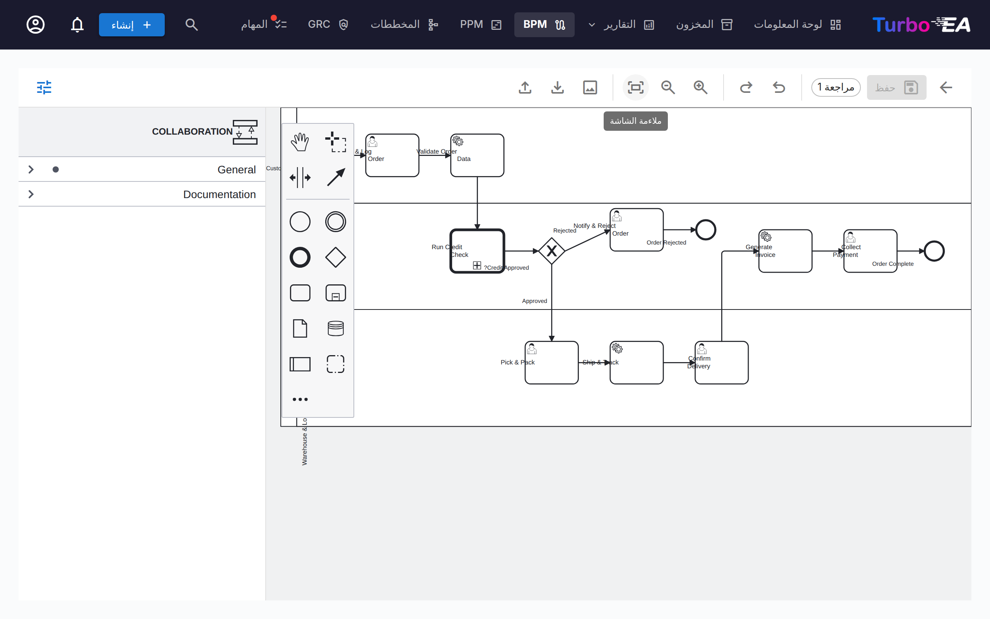The image size is (990, 619).
Task: Create a group dashed box from palette
Action: pyautogui.click(x=335, y=364)
